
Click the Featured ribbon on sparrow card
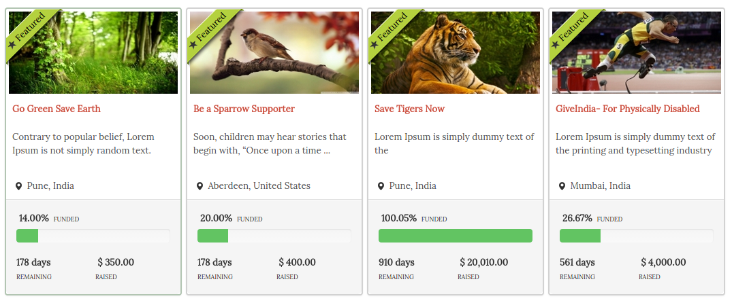coord(212,32)
